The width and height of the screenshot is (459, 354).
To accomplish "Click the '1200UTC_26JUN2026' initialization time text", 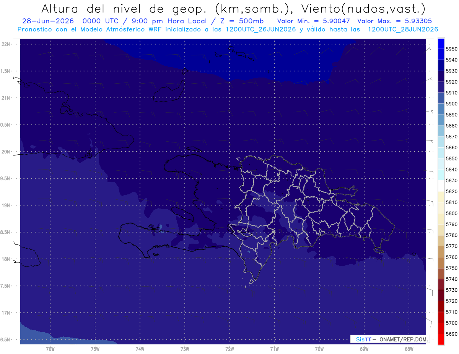I will point(260,29).
